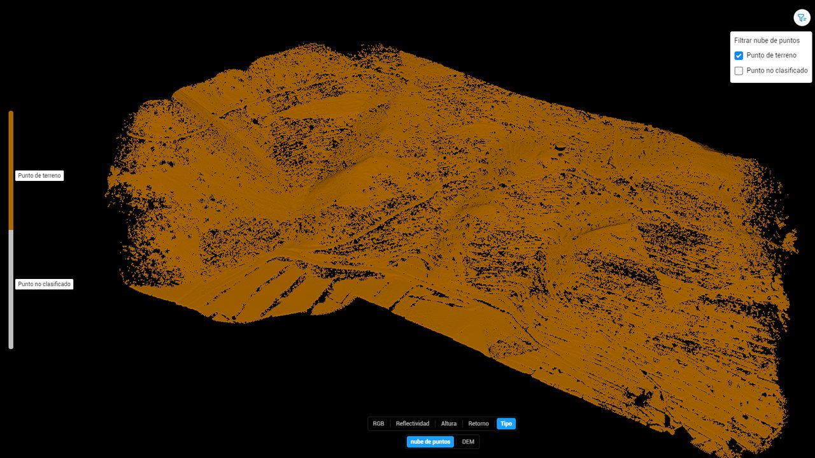Viewport: 815px width, 458px height.
Task: Switch to DEM view
Action: coord(468,442)
